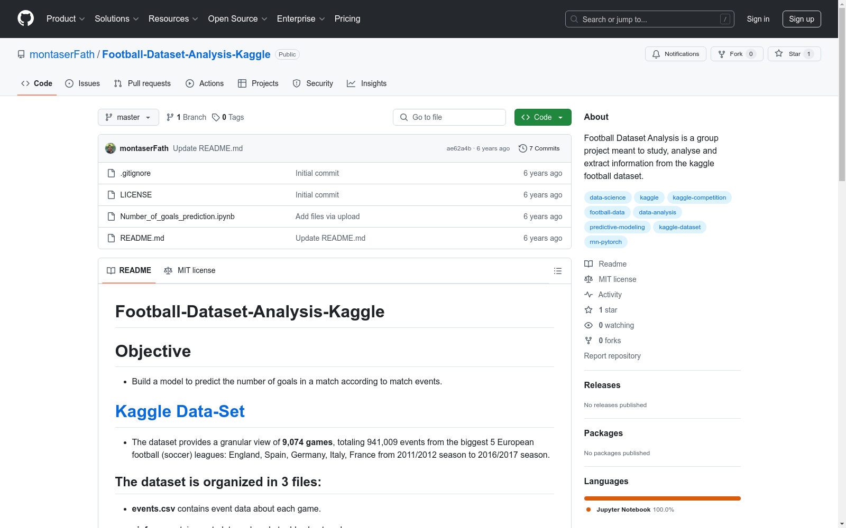Switch to the Issues tab

tap(82, 83)
